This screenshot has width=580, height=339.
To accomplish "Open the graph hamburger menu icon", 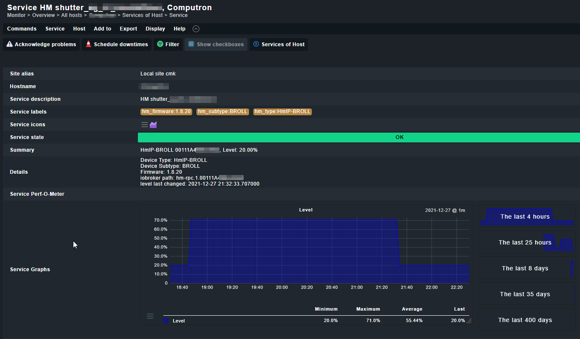I will [x=150, y=316].
